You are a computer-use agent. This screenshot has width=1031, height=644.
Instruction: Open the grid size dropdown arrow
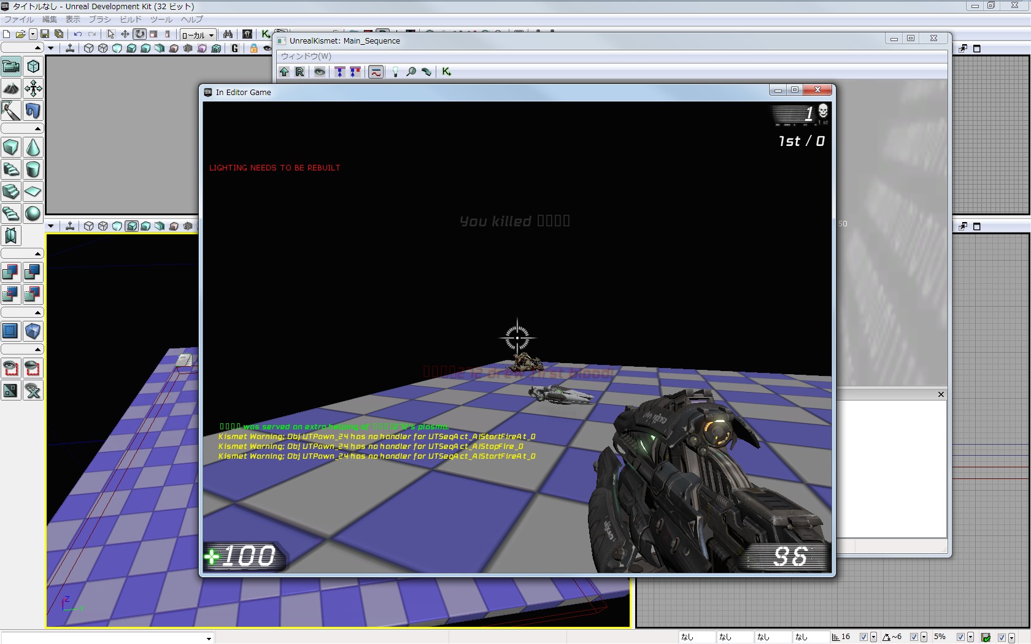click(873, 637)
